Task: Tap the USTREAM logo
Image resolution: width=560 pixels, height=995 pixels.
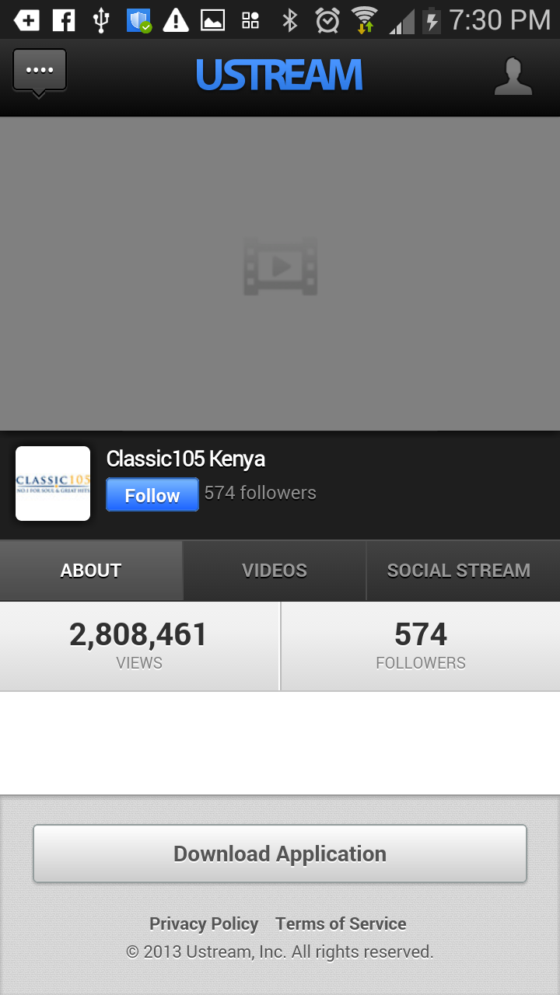Action: [x=279, y=75]
